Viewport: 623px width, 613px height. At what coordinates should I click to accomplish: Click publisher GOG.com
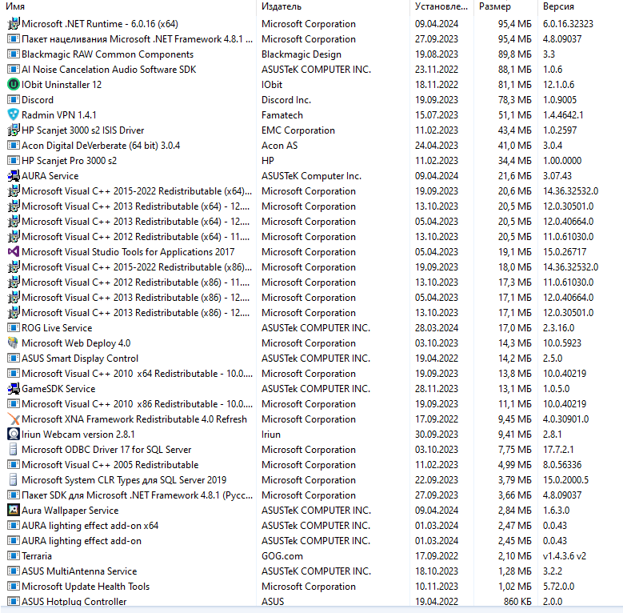tap(282, 555)
